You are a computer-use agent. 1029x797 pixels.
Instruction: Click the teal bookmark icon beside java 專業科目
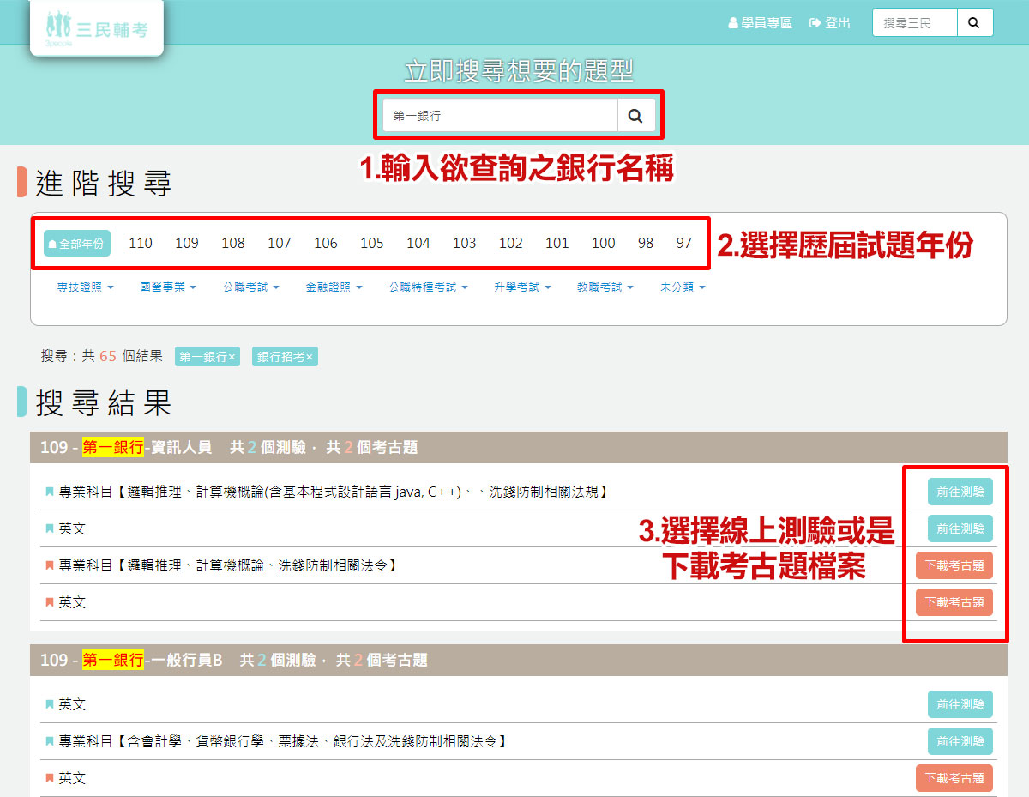(49, 492)
